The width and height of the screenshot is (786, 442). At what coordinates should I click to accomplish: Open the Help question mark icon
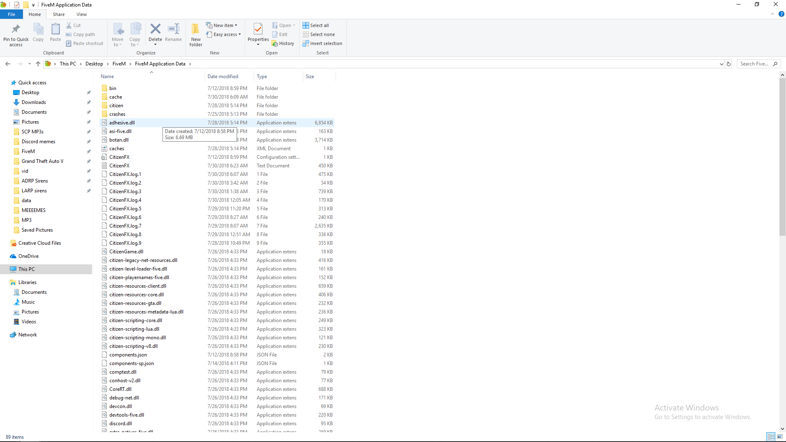(x=781, y=14)
